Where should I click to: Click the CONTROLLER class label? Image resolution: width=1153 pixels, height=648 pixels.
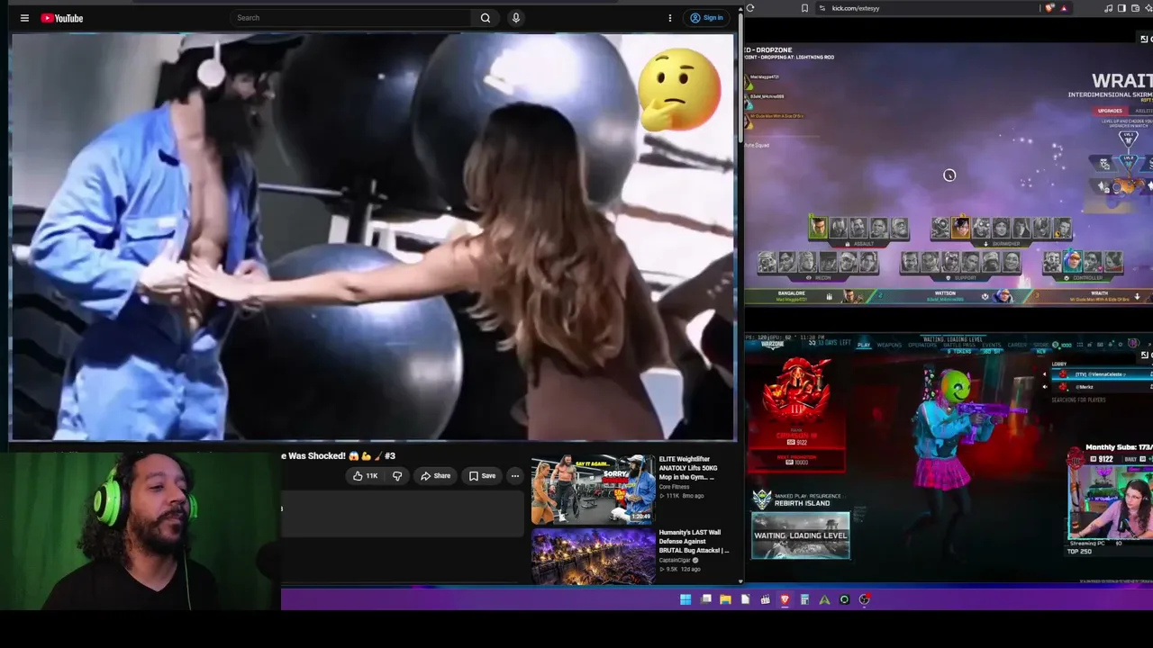tap(1087, 277)
